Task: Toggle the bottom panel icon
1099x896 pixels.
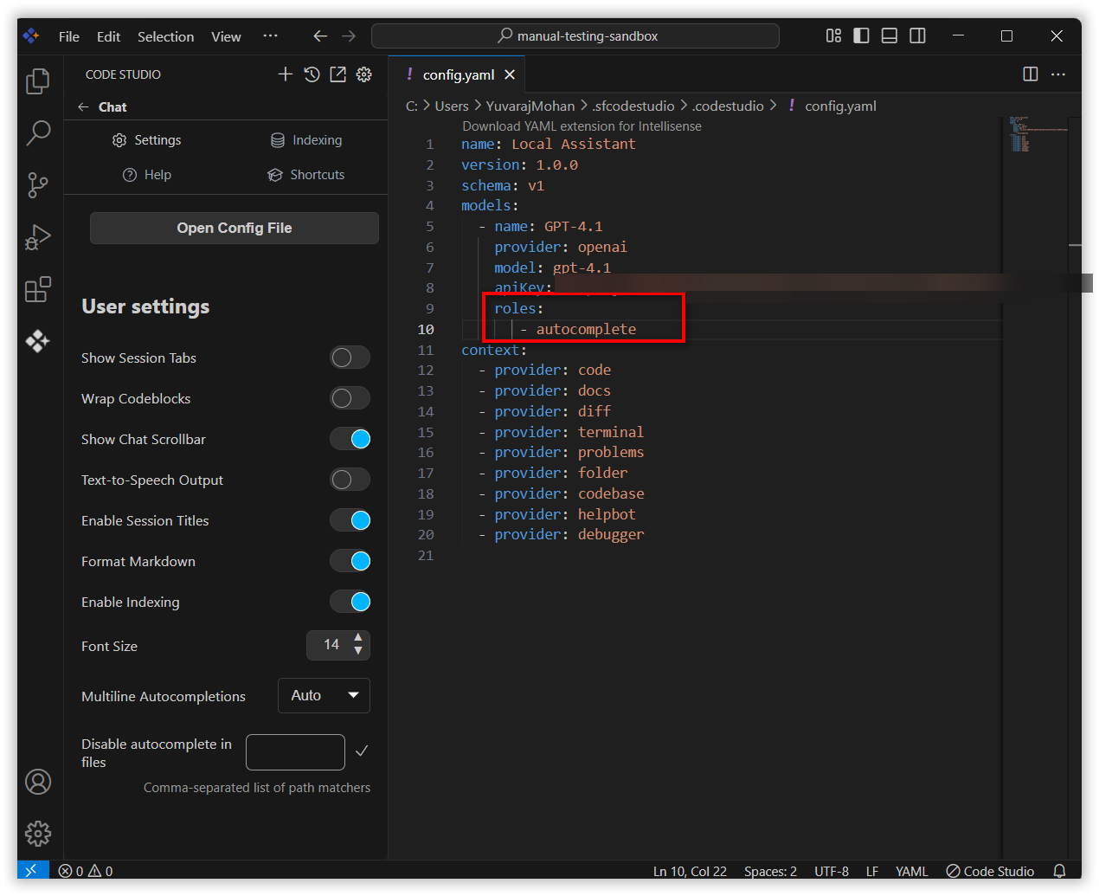Action: click(x=889, y=35)
